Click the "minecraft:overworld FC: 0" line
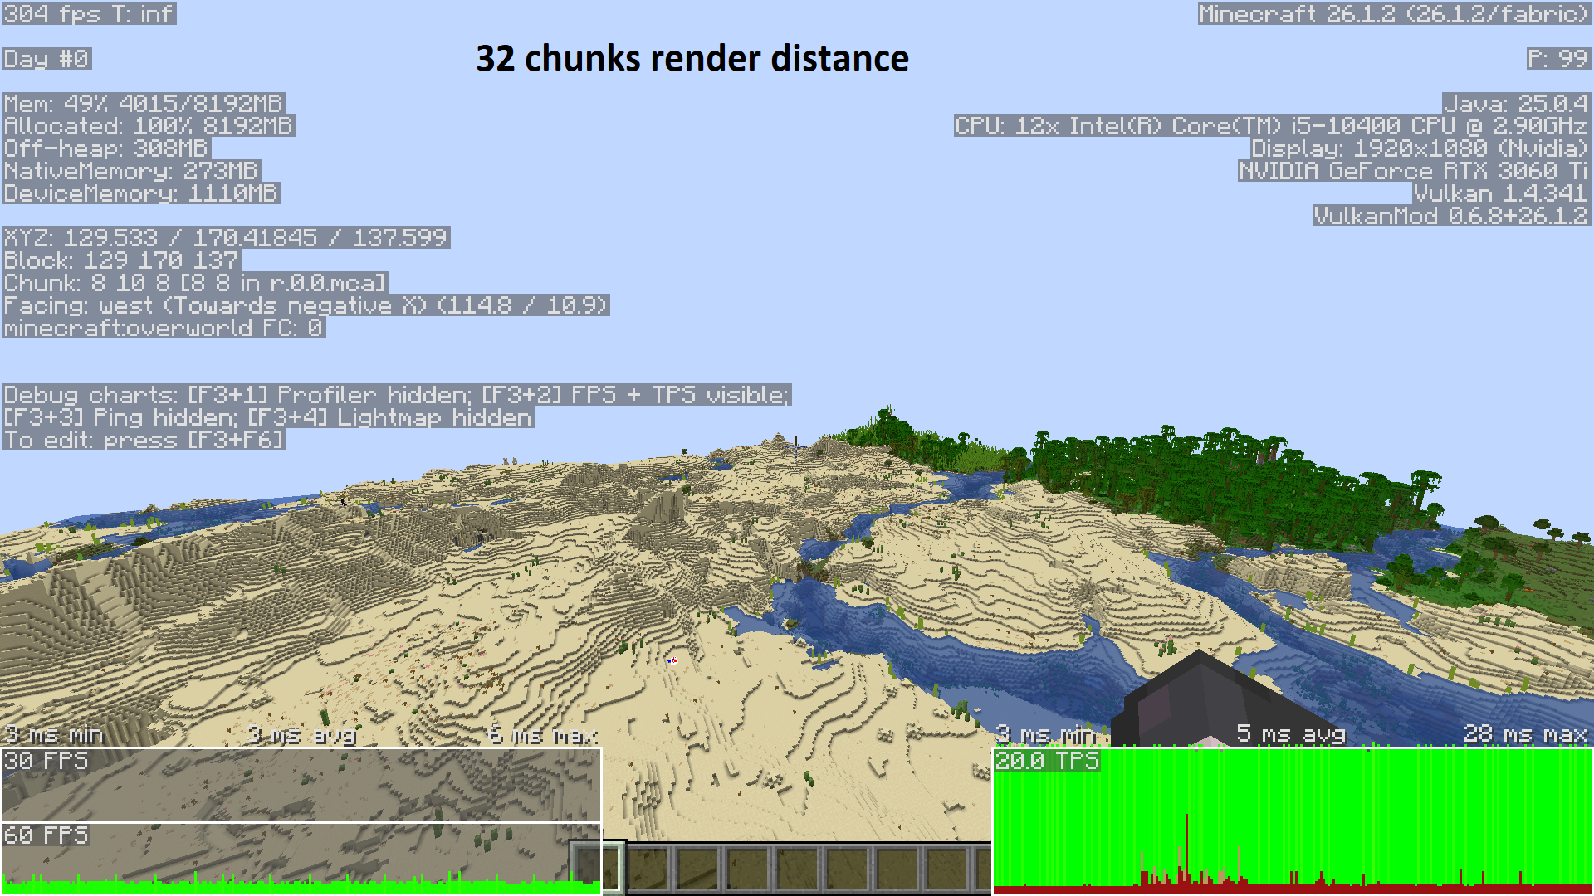1594x896 pixels. 164,328
